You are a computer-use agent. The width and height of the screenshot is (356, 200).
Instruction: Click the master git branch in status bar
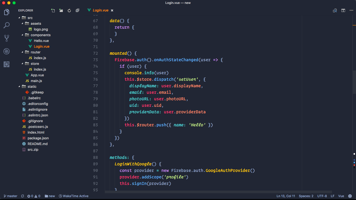pos(10,196)
